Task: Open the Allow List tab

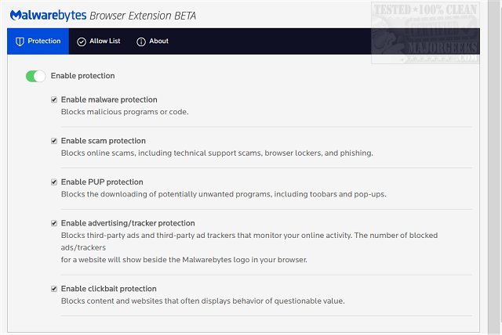Action: (97, 41)
